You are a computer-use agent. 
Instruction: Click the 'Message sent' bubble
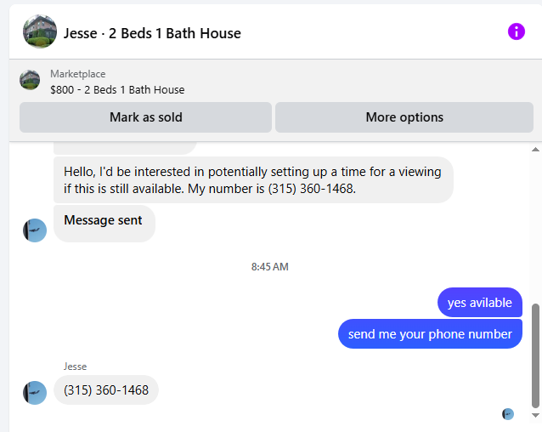pyautogui.click(x=104, y=224)
